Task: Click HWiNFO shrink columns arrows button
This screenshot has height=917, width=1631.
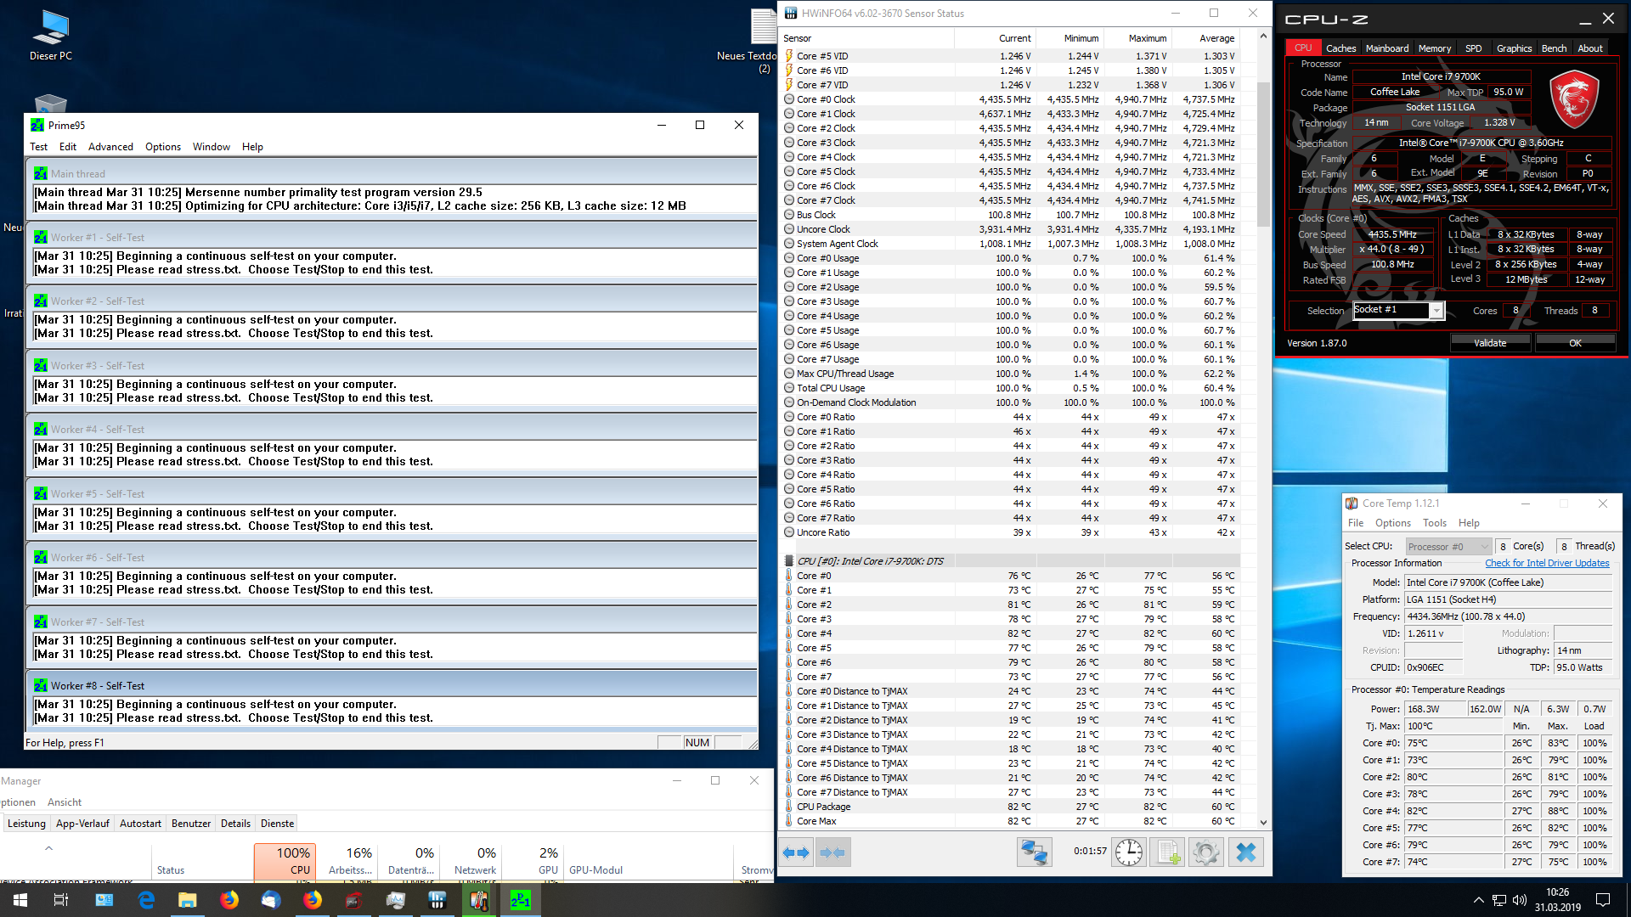Action: 833,852
